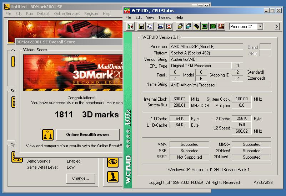Minimize the WCPUID window
This screenshot has height=196, width=286.
266,11
